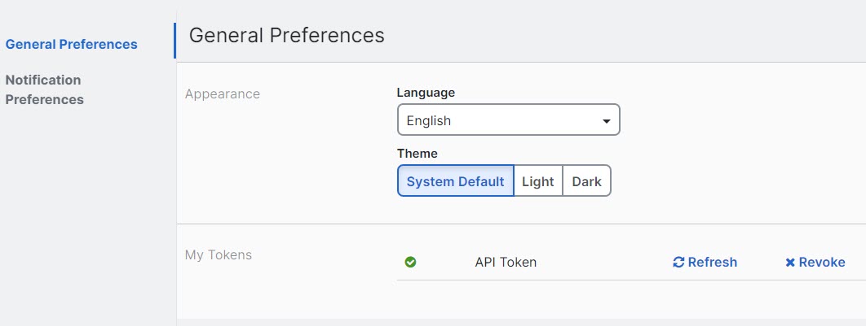The width and height of the screenshot is (866, 326).
Task: Click the My Tokens section label
Action: point(218,254)
